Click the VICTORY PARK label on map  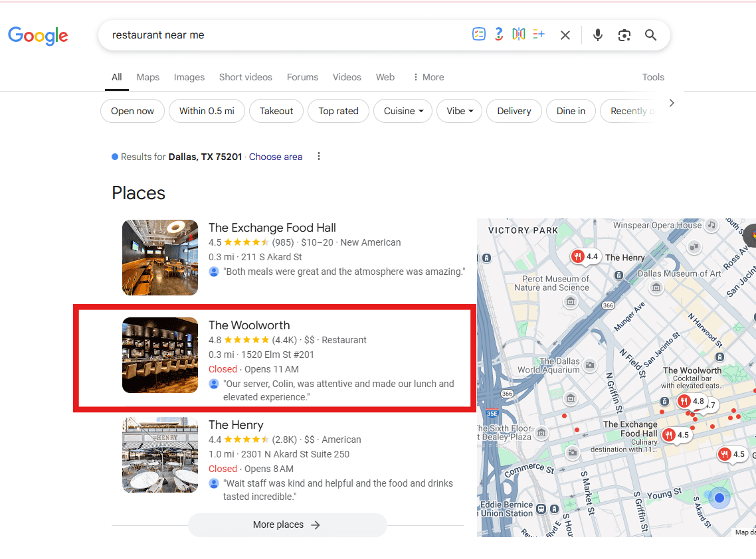[523, 230]
